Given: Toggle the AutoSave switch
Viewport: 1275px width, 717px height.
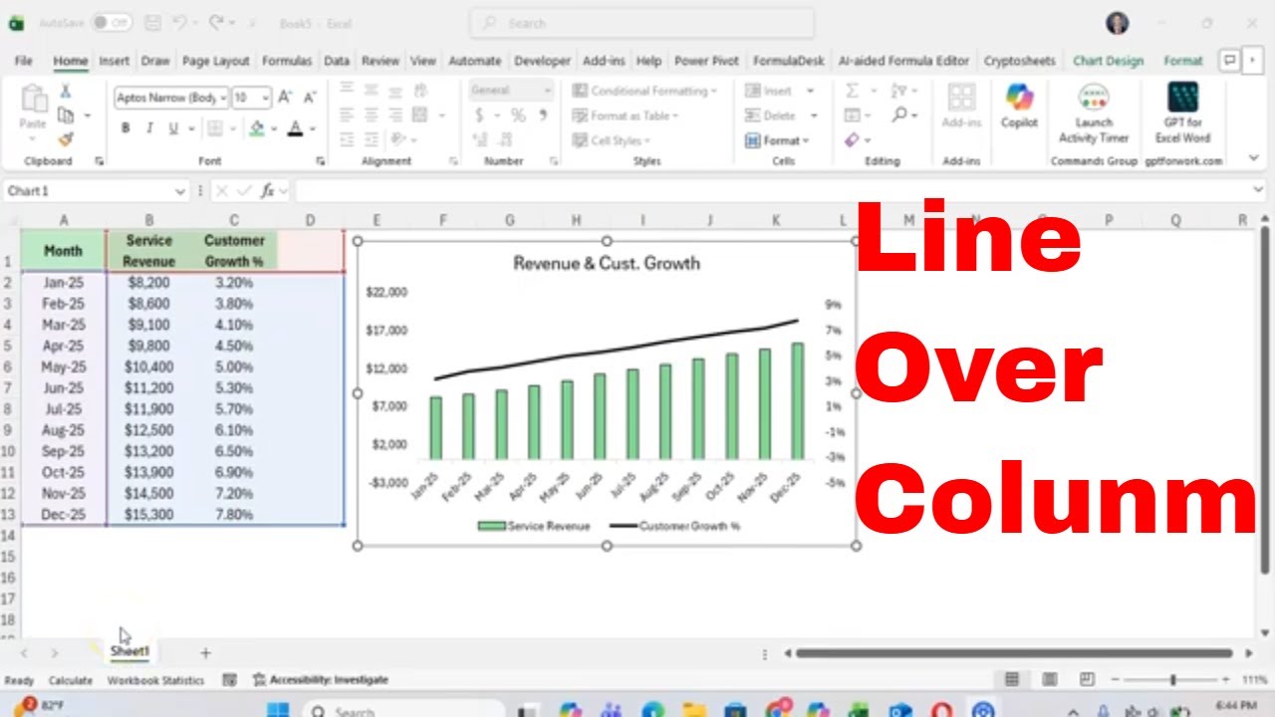Looking at the screenshot, I should 112,22.
